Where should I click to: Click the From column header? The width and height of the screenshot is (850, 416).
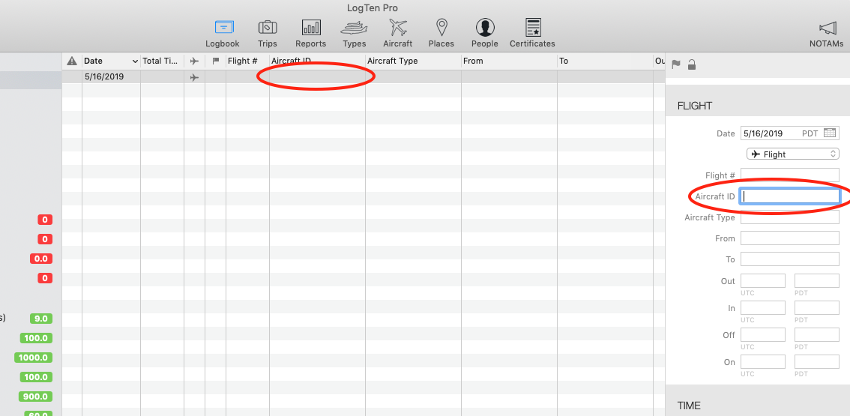(x=509, y=61)
